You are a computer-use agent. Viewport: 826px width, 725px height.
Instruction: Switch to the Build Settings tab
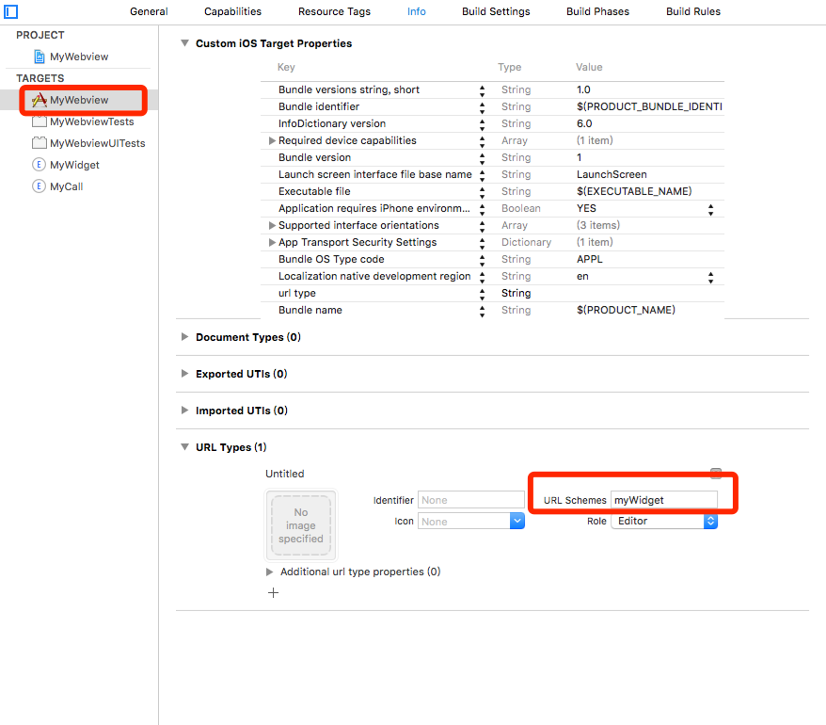pyautogui.click(x=496, y=11)
